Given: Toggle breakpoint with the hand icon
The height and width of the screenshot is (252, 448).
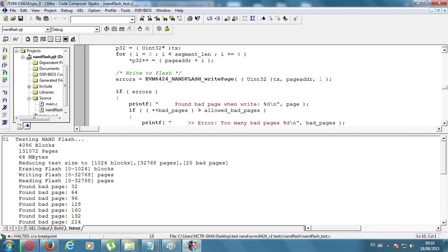Looking at the screenshot, I should (x=139, y=29).
